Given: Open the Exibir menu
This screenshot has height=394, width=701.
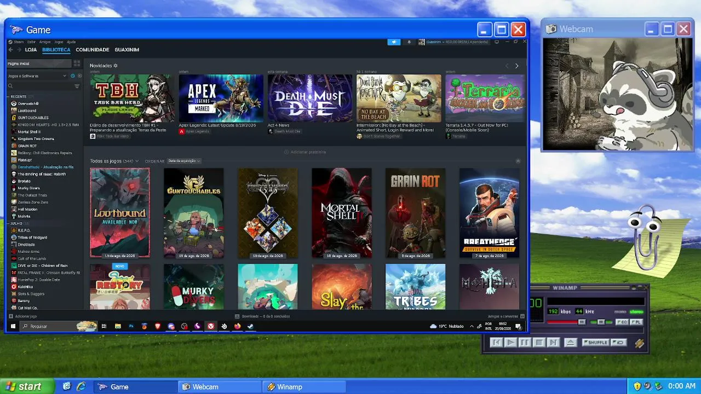Looking at the screenshot, I should tap(31, 42).
